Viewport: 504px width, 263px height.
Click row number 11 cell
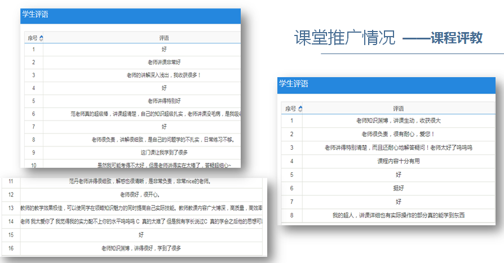(11, 181)
